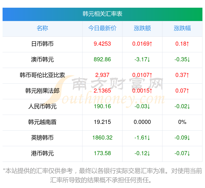The height and width of the screenshot is (188, 205).
Task: Click the change value 0.0107↑
Action: click(142, 75)
